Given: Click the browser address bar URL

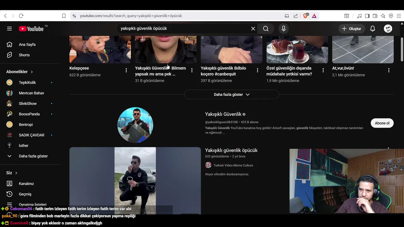Looking at the screenshot, I should (131, 16).
